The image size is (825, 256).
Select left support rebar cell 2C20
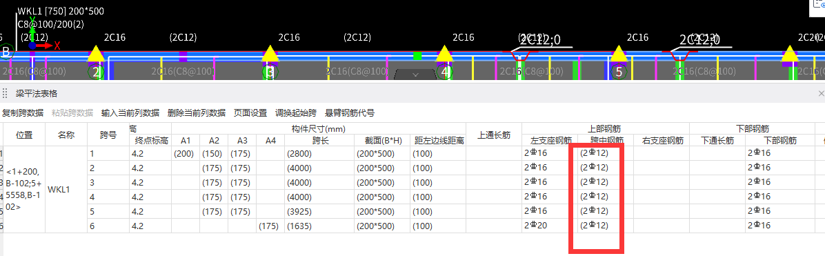coord(549,226)
